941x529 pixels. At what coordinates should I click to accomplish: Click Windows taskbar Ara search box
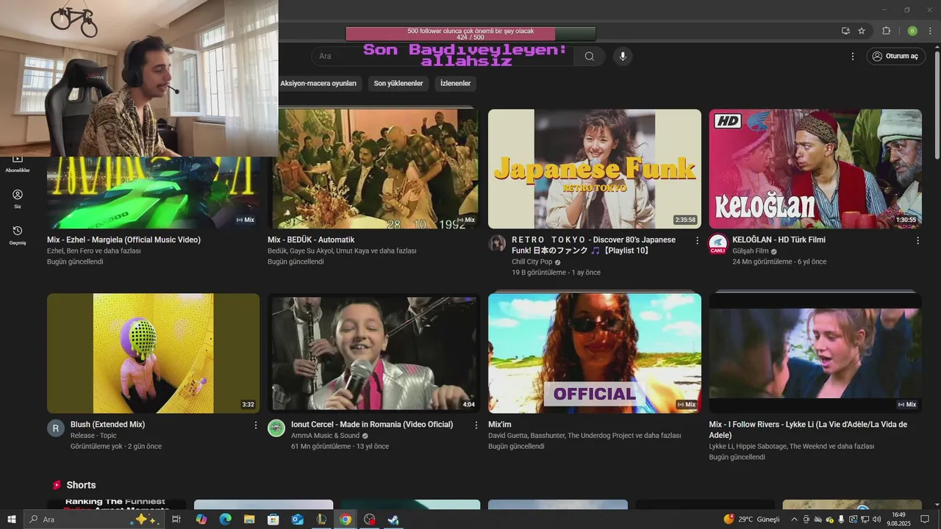[94, 519]
